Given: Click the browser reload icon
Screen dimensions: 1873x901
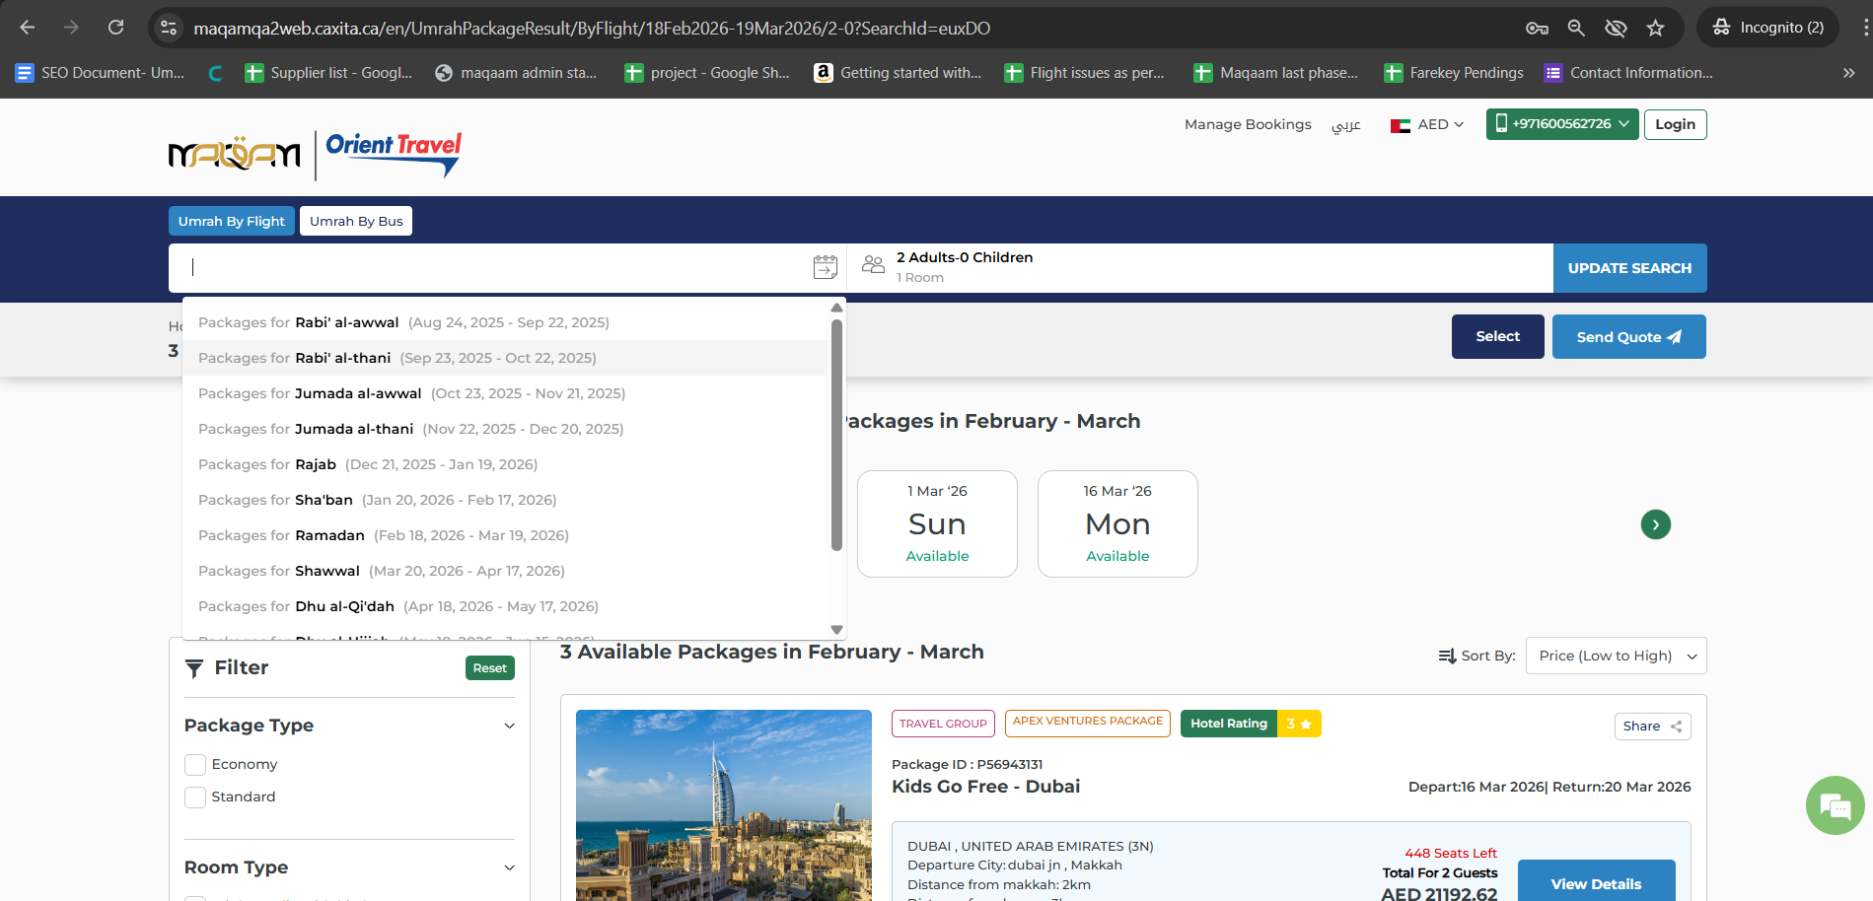Looking at the screenshot, I should pyautogui.click(x=116, y=28).
